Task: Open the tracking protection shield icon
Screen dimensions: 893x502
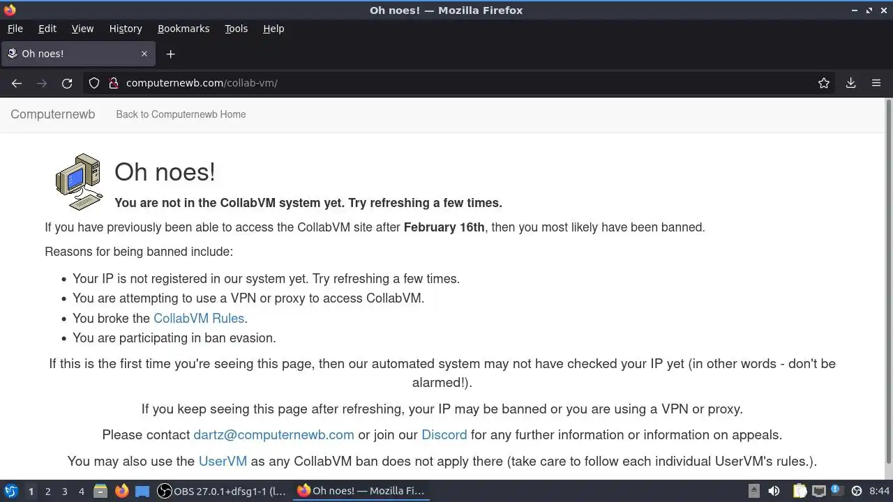Action: coord(94,83)
